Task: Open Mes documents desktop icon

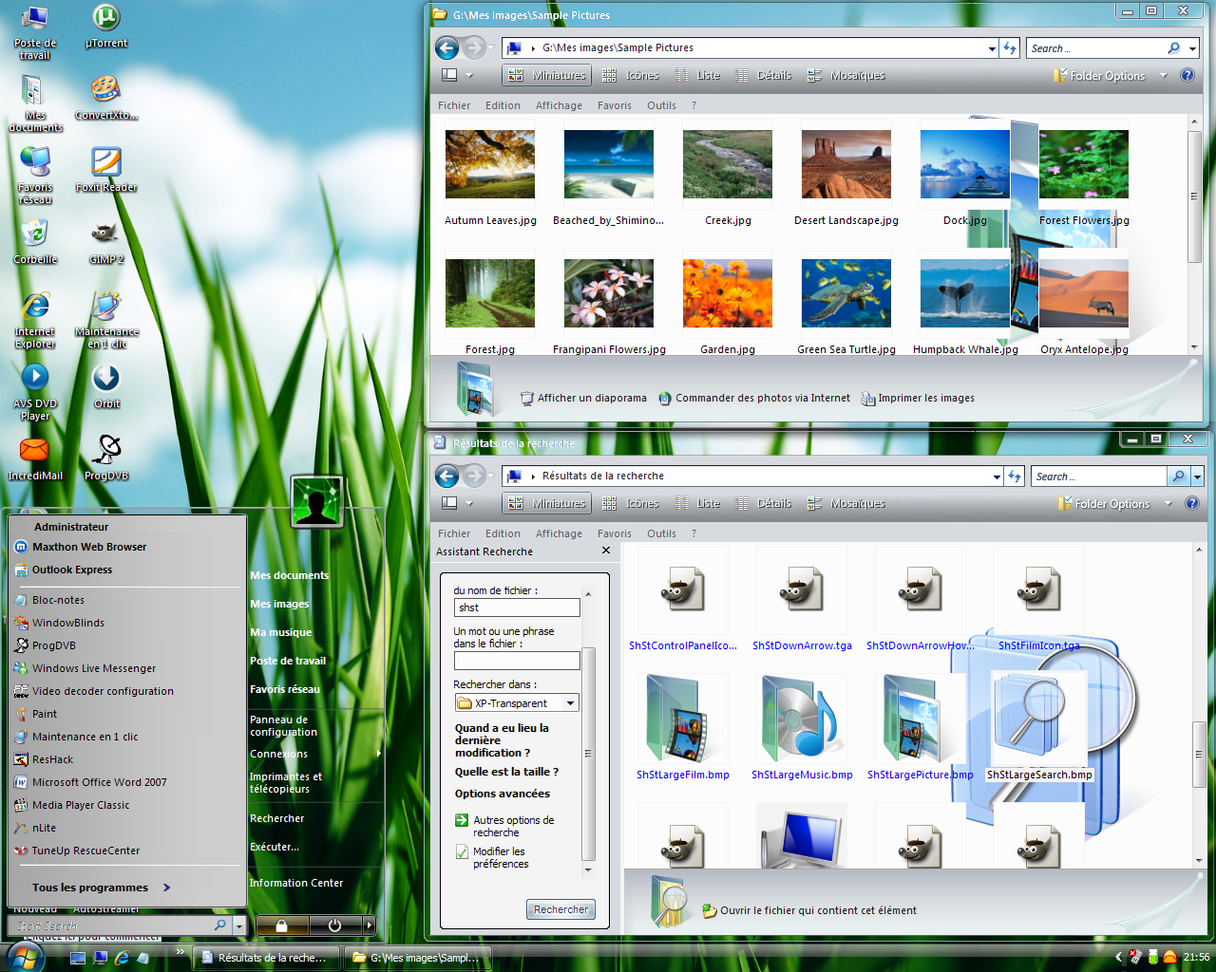Action: pos(35,103)
